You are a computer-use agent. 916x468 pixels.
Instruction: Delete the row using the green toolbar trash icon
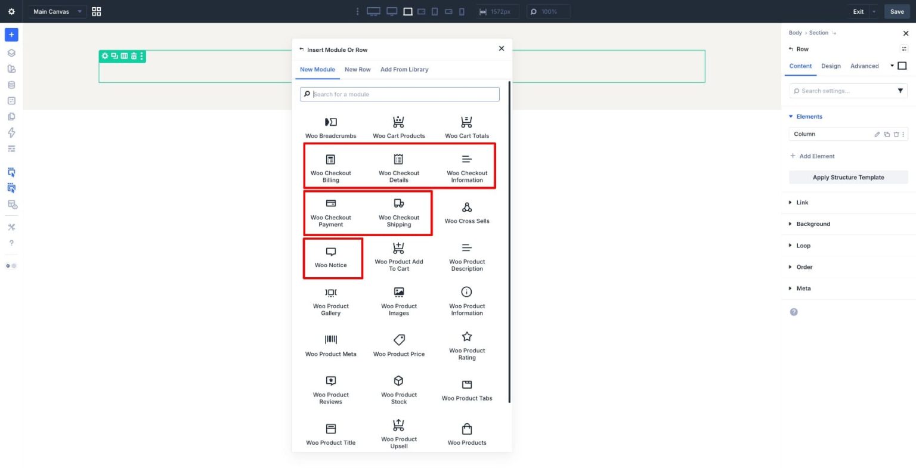coord(134,56)
